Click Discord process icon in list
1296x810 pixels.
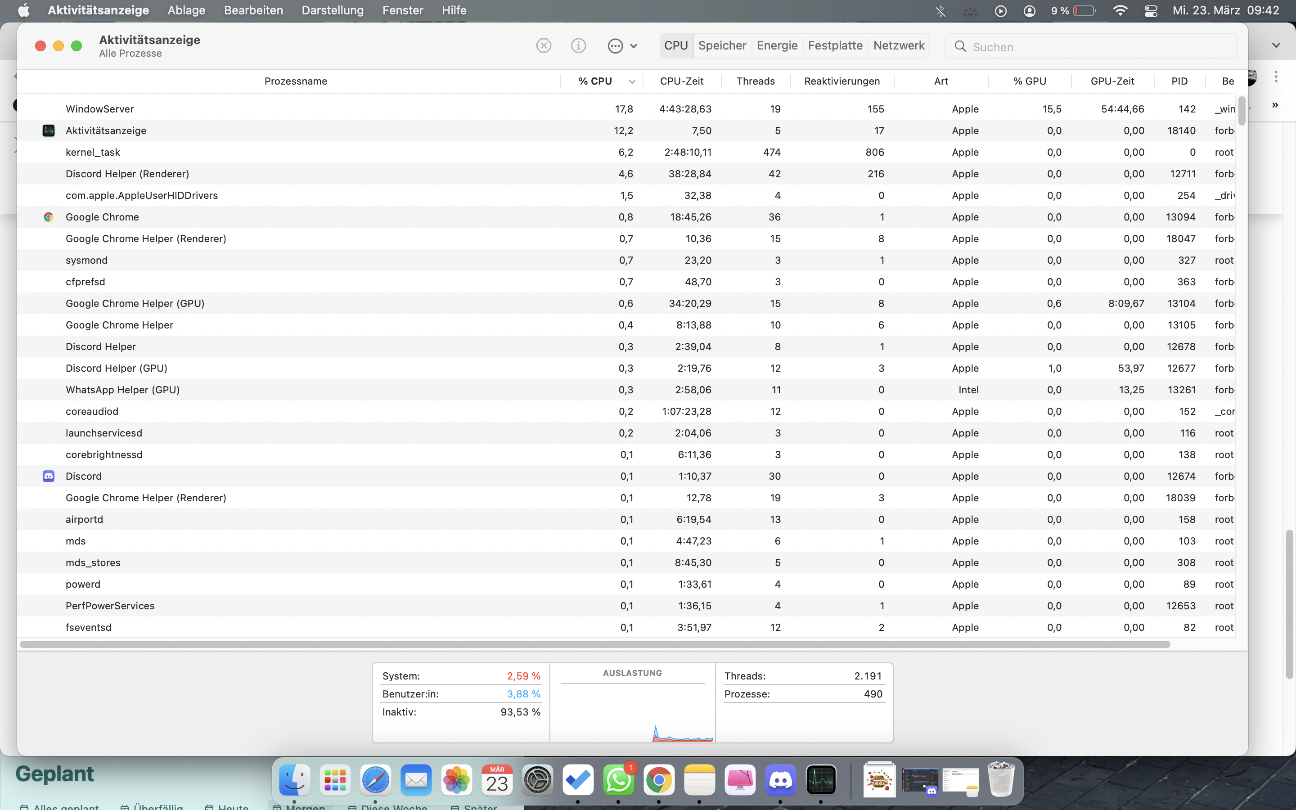click(49, 476)
